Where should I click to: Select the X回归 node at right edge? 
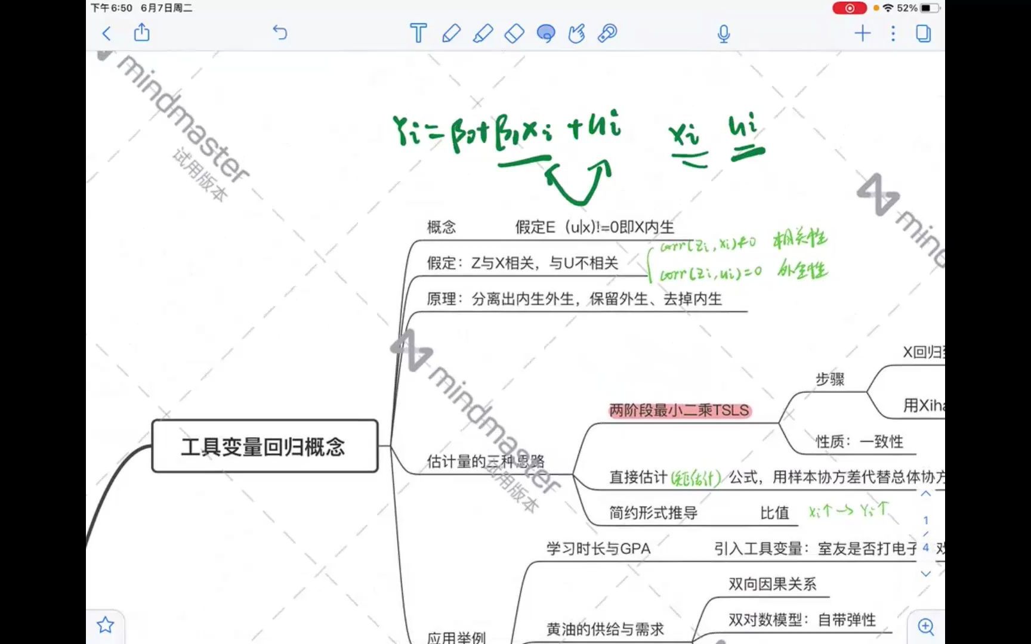924,352
